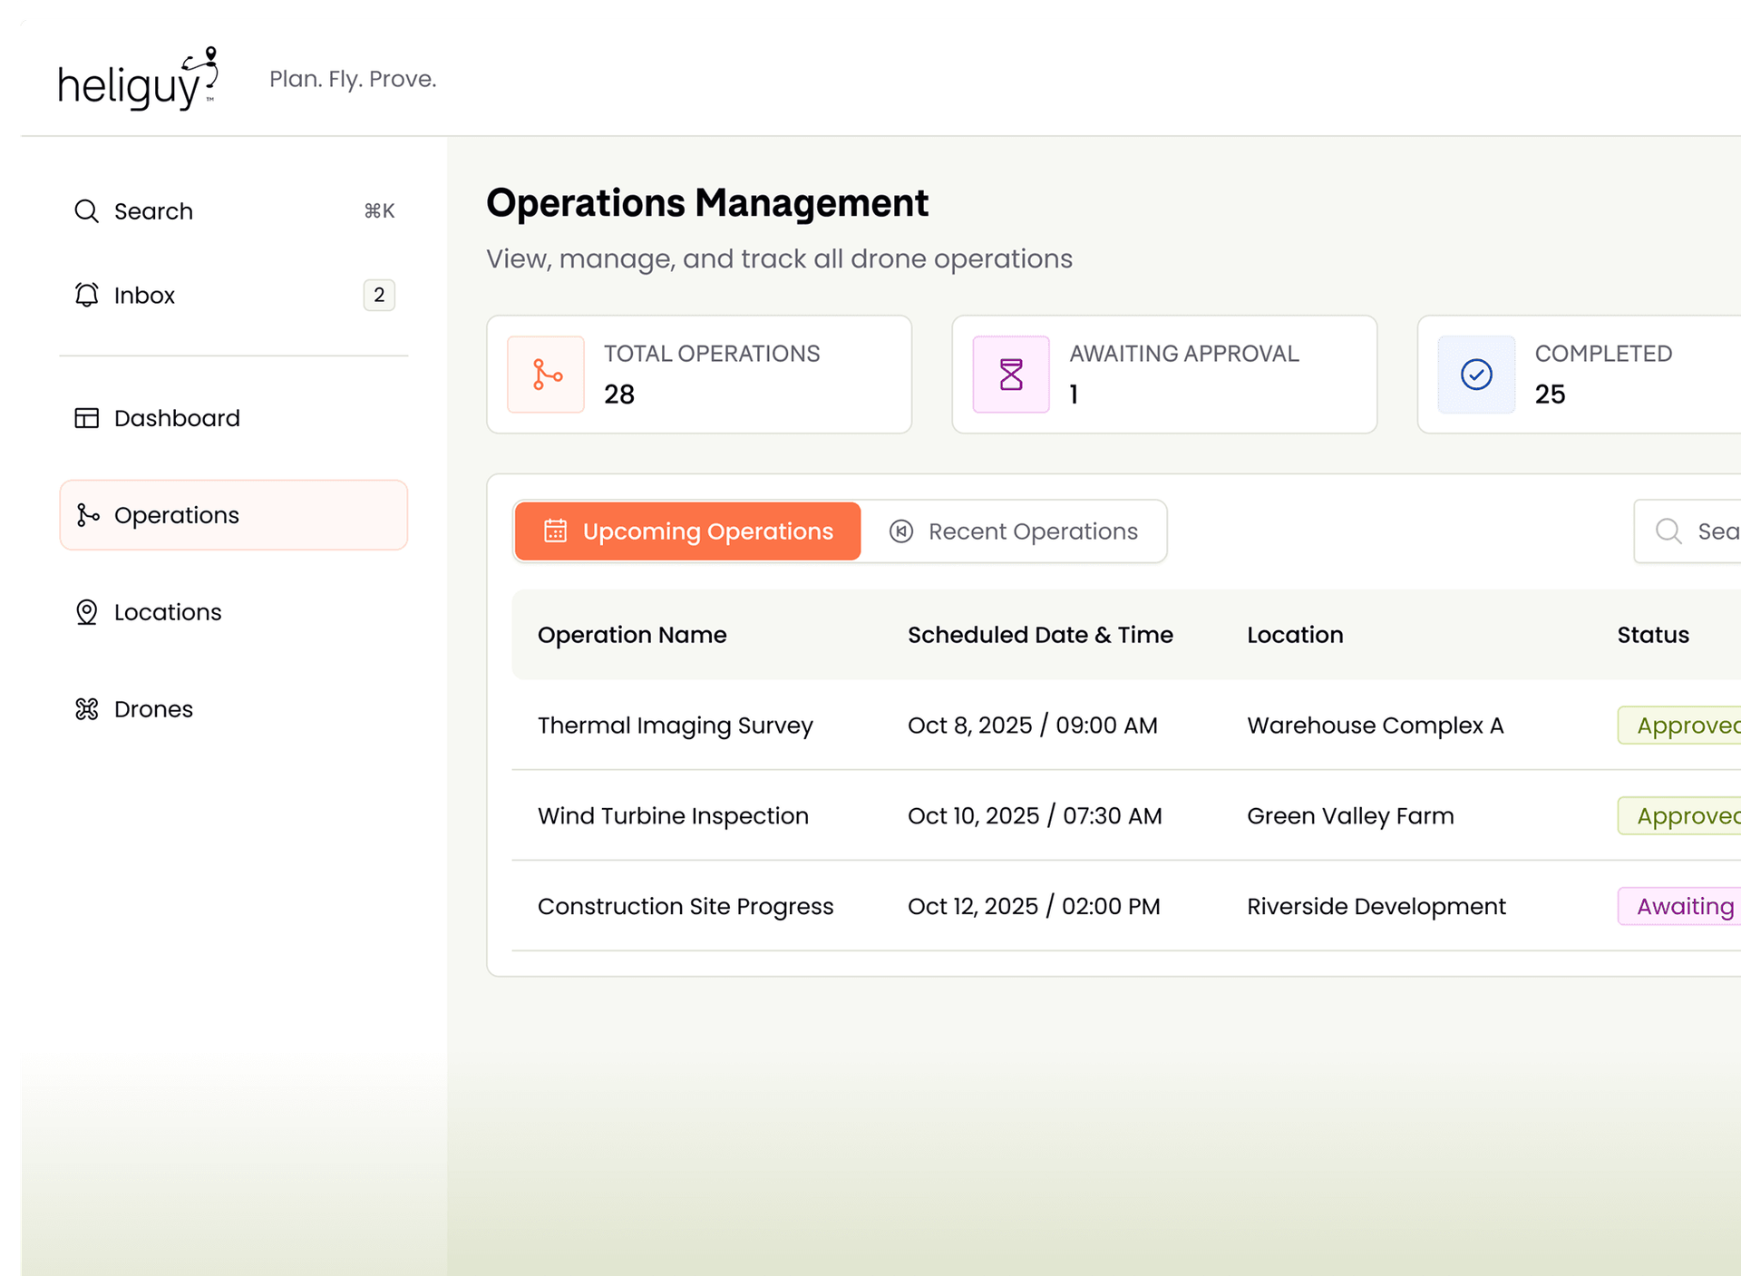Viewport: 1741px width, 1276px height.
Task: Click the sidebar Search magnifier icon
Action: pos(86,211)
